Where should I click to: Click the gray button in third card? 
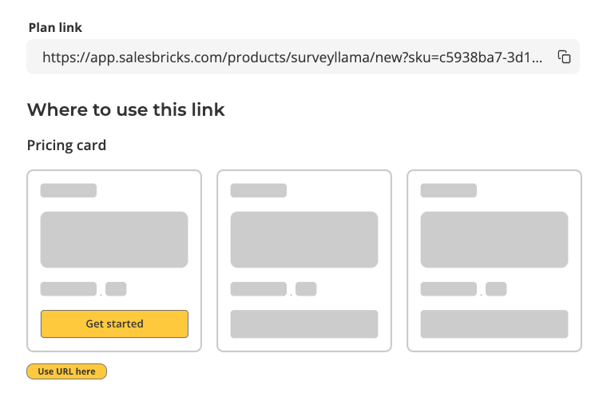[x=494, y=324]
